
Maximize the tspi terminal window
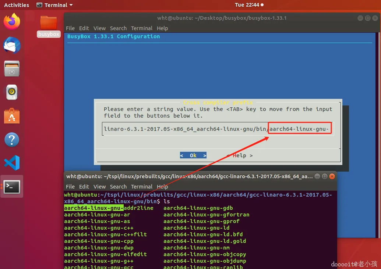(x=325, y=176)
